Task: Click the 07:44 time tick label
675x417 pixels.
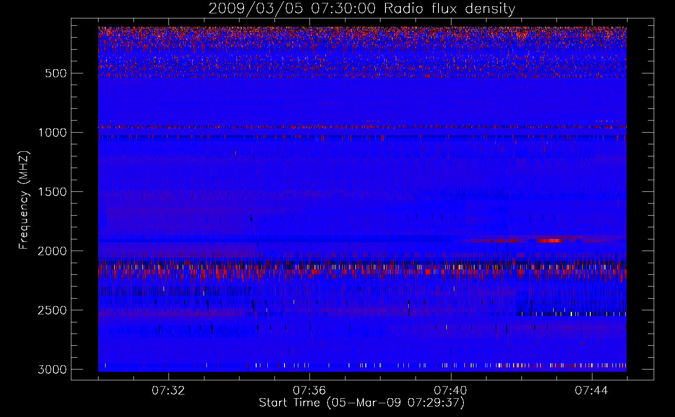Action: pos(592,391)
